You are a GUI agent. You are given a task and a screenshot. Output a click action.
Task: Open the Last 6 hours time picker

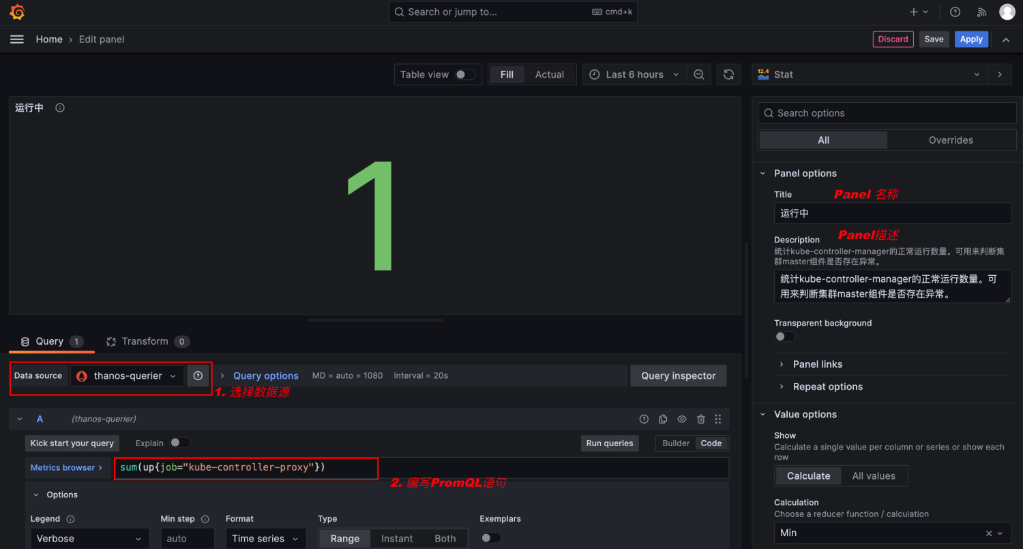[635, 75]
